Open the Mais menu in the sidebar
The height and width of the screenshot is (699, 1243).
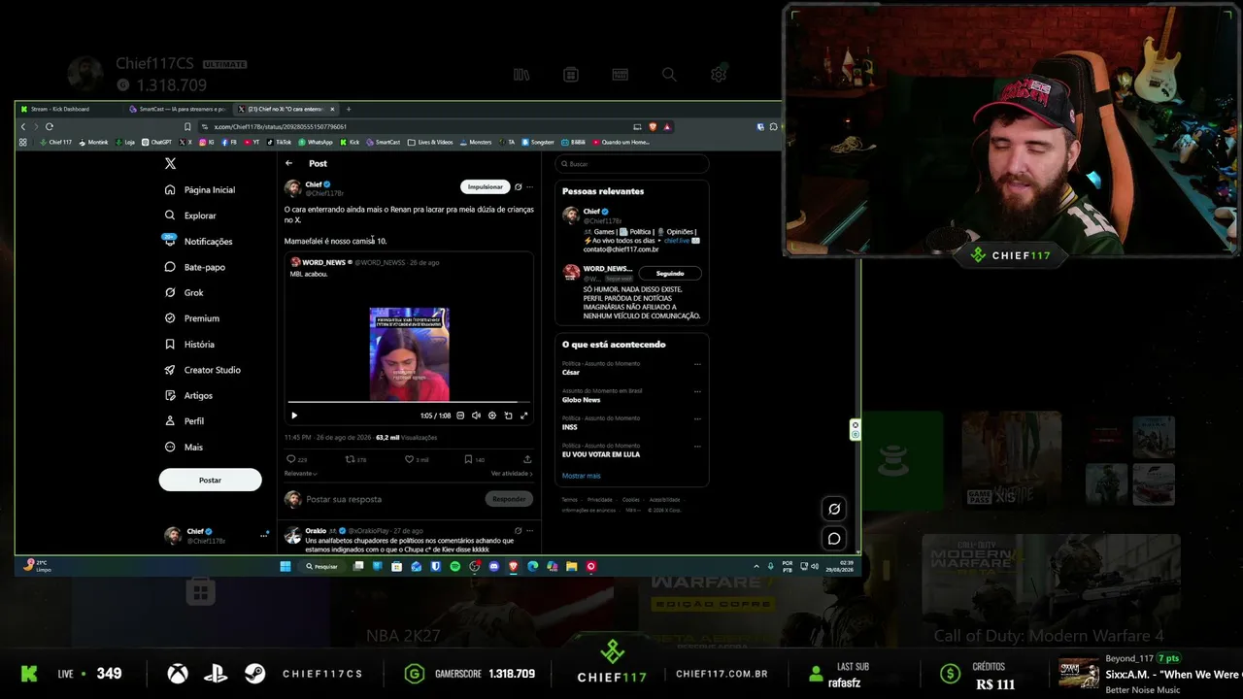(184, 448)
